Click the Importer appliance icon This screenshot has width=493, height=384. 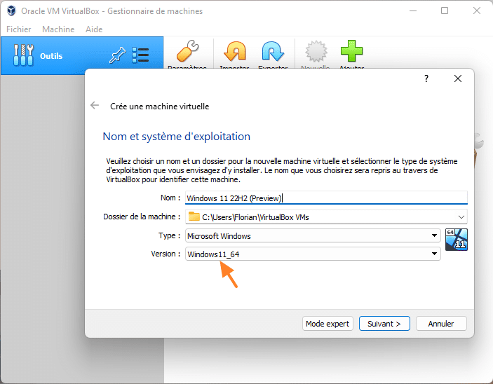(x=234, y=51)
